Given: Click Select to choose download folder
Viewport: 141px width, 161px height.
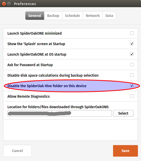Looking at the screenshot, I should 123,113.
